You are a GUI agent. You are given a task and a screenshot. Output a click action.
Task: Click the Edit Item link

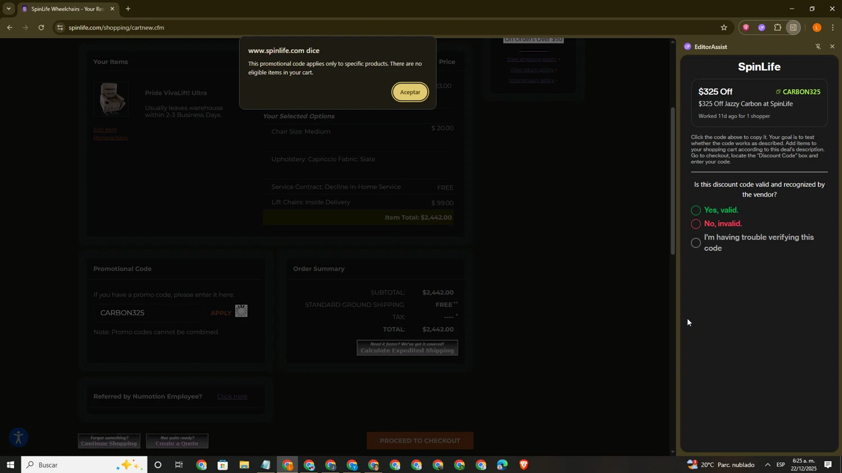[105, 130]
